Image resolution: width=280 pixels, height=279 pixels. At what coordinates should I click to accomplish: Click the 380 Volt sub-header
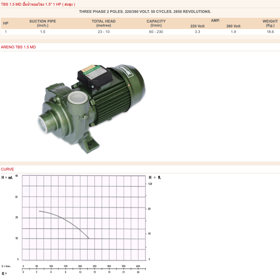click(233, 26)
